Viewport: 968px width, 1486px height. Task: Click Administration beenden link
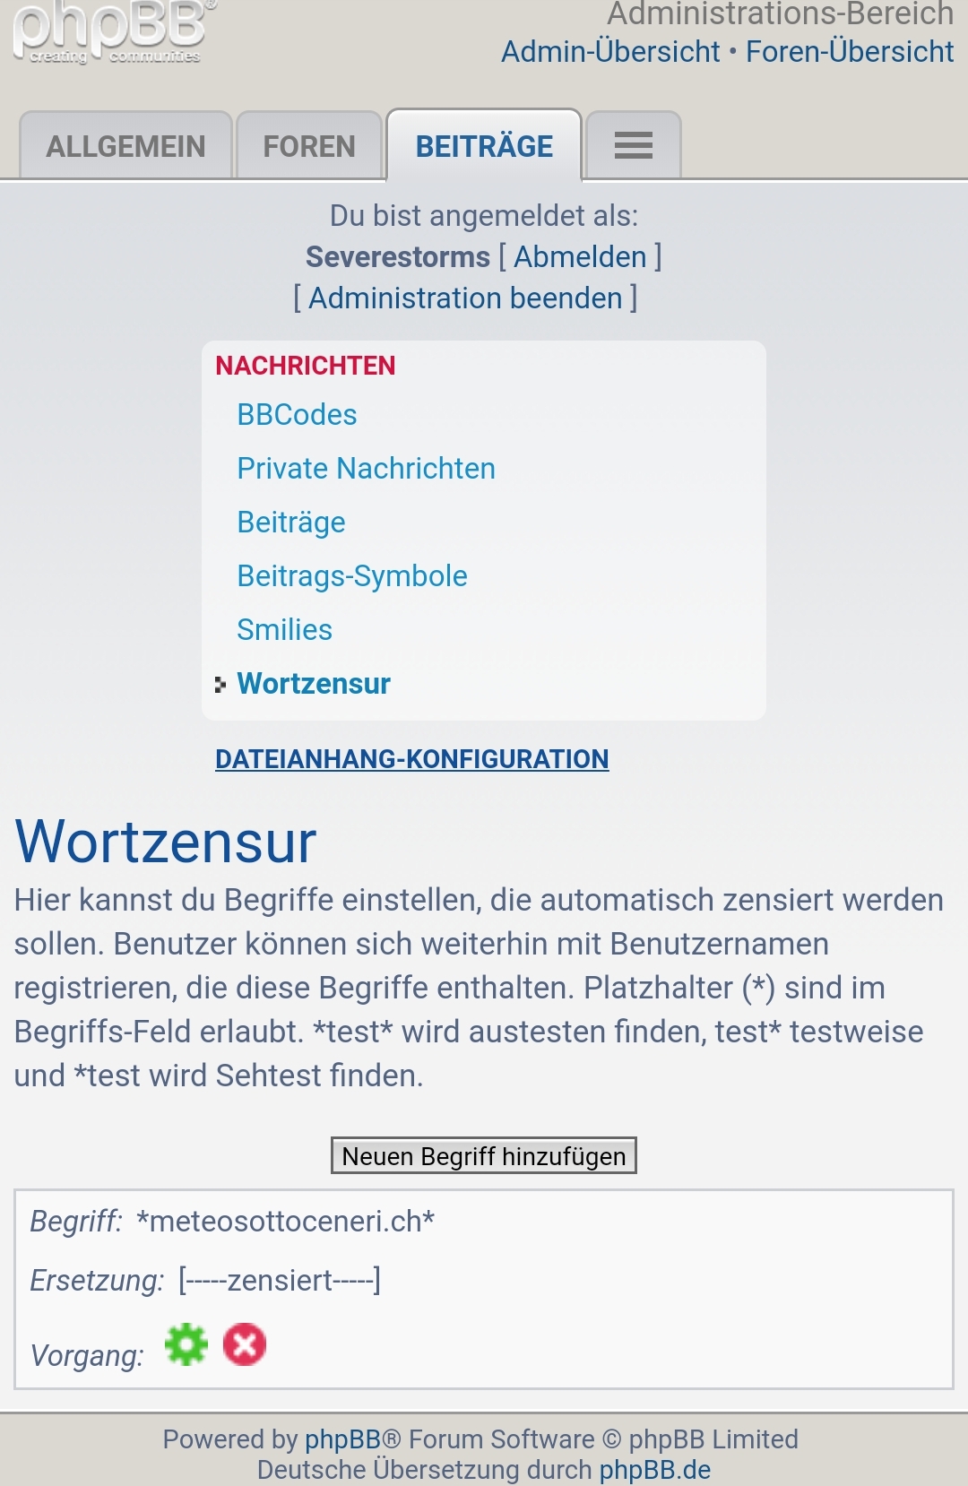[x=465, y=298]
